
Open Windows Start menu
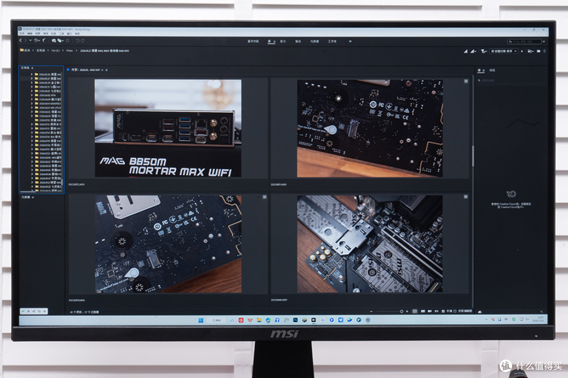coord(201,320)
